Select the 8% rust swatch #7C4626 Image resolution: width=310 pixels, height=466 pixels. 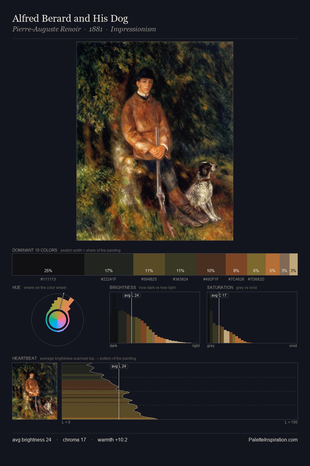[x=236, y=264]
